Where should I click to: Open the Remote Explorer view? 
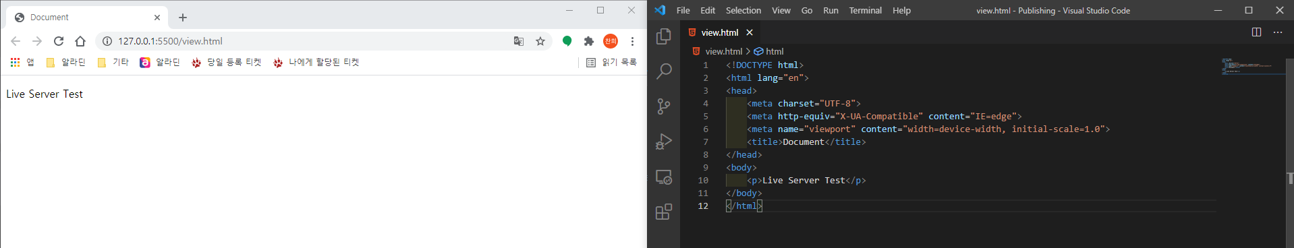(664, 177)
